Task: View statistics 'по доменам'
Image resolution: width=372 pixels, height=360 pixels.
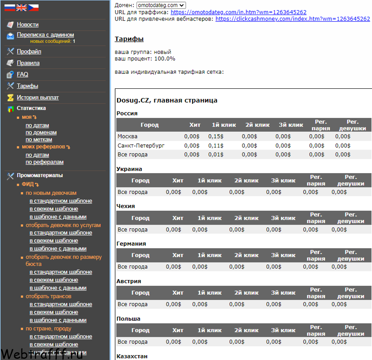Action: pyautogui.click(x=41, y=133)
